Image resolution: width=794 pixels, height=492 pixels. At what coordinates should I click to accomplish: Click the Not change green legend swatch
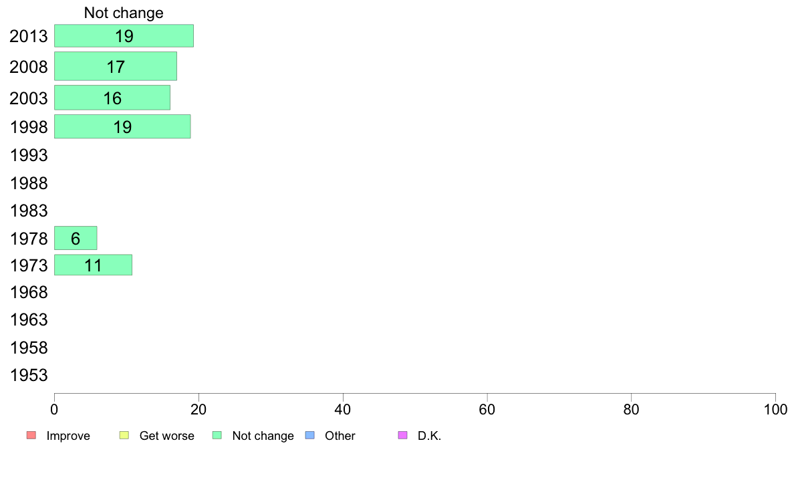tap(217, 435)
